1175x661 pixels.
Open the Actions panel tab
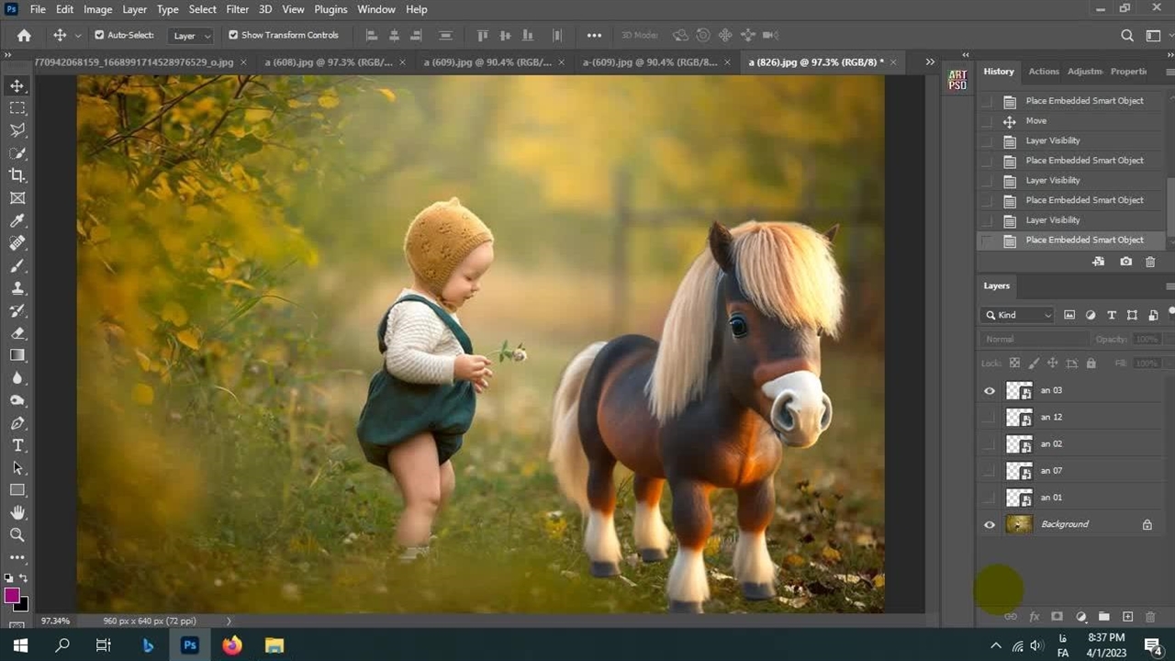[1043, 72]
